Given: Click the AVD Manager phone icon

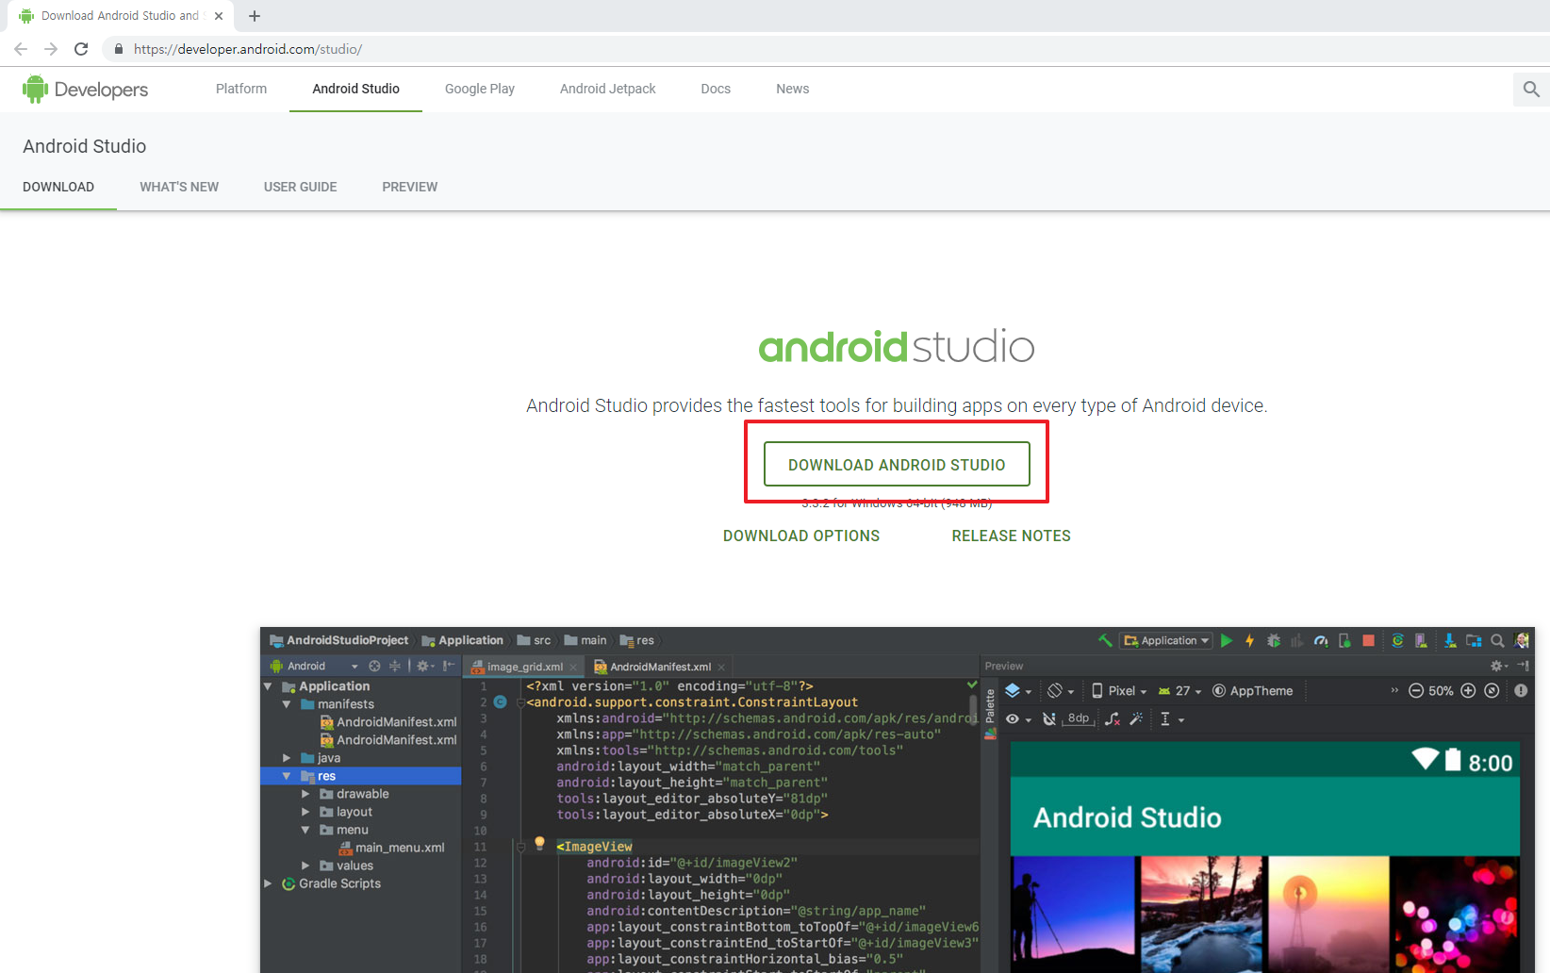Looking at the screenshot, I should pos(1421,640).
